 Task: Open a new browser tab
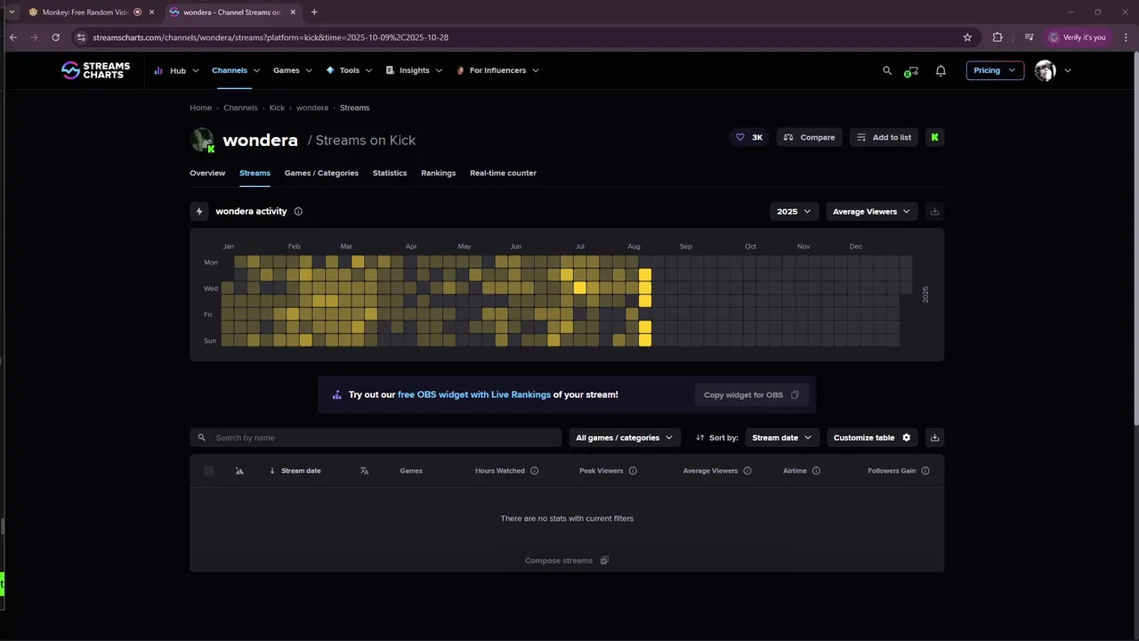[x=314, y=12]
